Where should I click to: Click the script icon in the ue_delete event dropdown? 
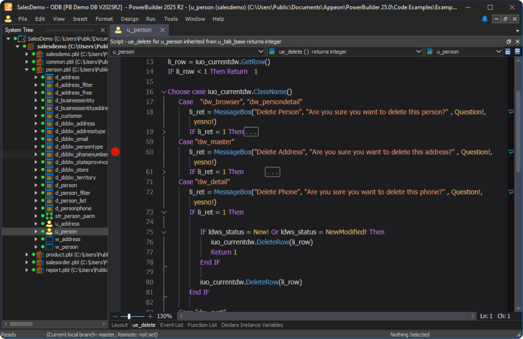[x=272, y=52]
